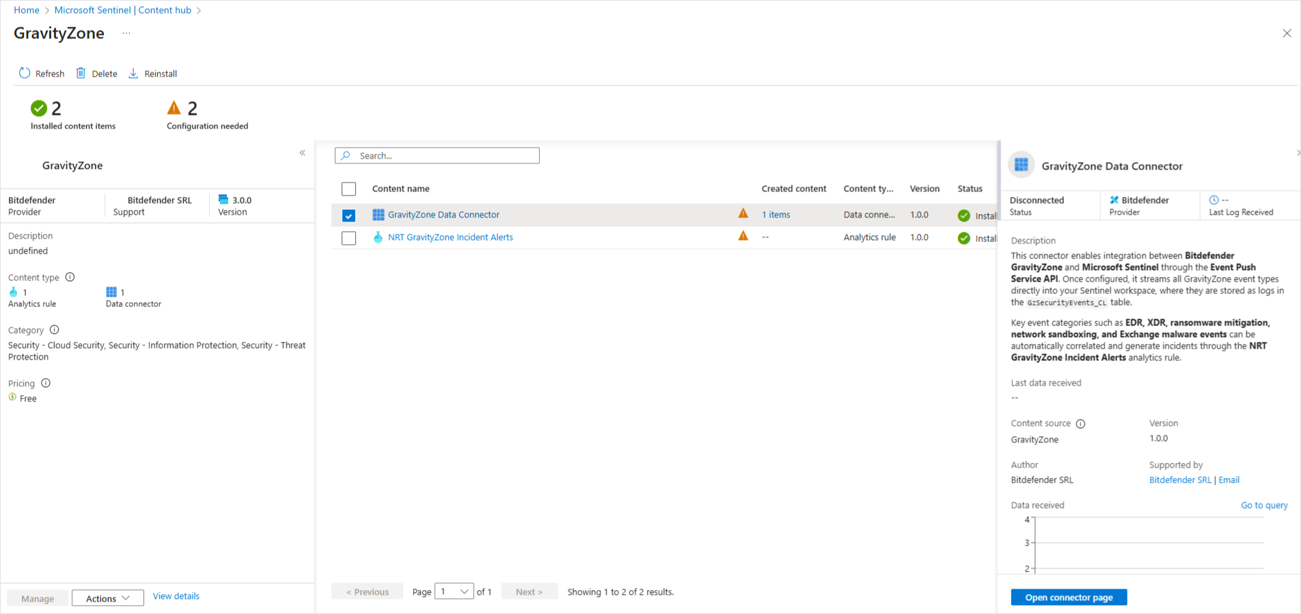This screenshot has width=1301, height=614.
Task: Click the Next page button
Action: (530, 591)
